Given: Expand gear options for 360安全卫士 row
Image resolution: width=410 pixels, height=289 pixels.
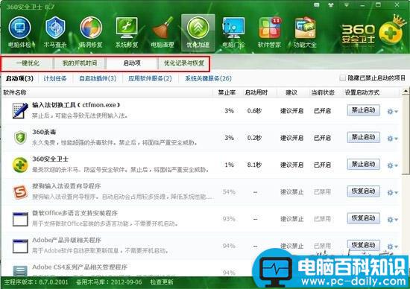Looking at the screenshot, I should click(392, 165).
